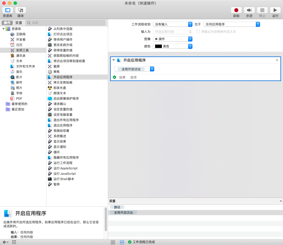283x245 pixels.
Task: Click the 运行 run button in toolbar
Action: coord(275,10)
